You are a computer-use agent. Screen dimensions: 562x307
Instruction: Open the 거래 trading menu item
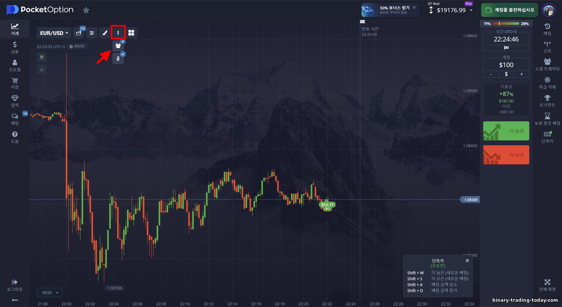(15, 29)
